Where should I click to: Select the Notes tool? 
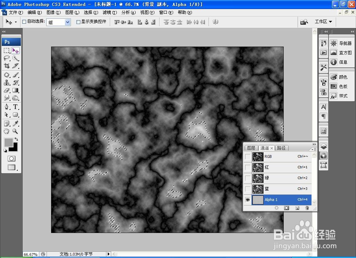click(x=7, y=123)
